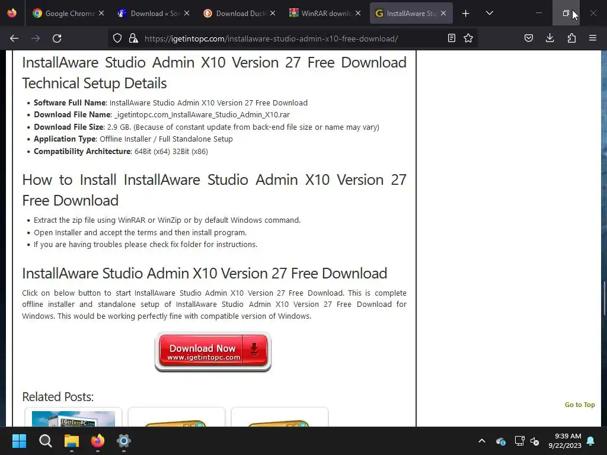Click the Firefox logo in the tab bar

point(12,13)
